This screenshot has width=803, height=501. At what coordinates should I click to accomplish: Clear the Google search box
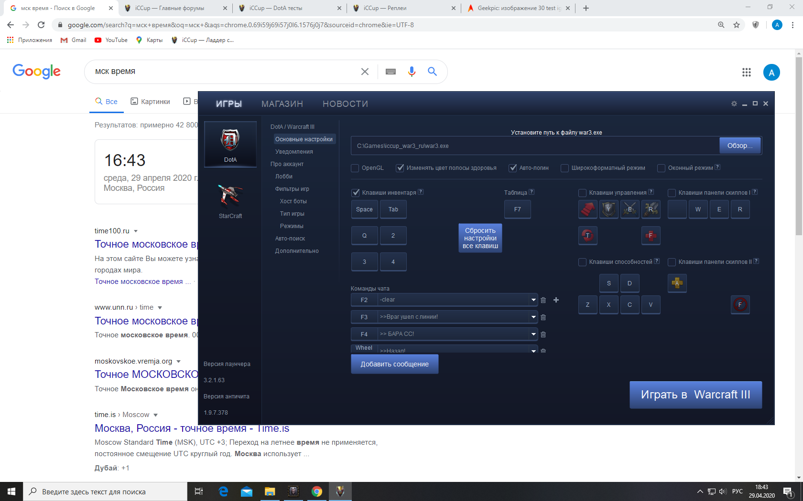coord(365,72)
